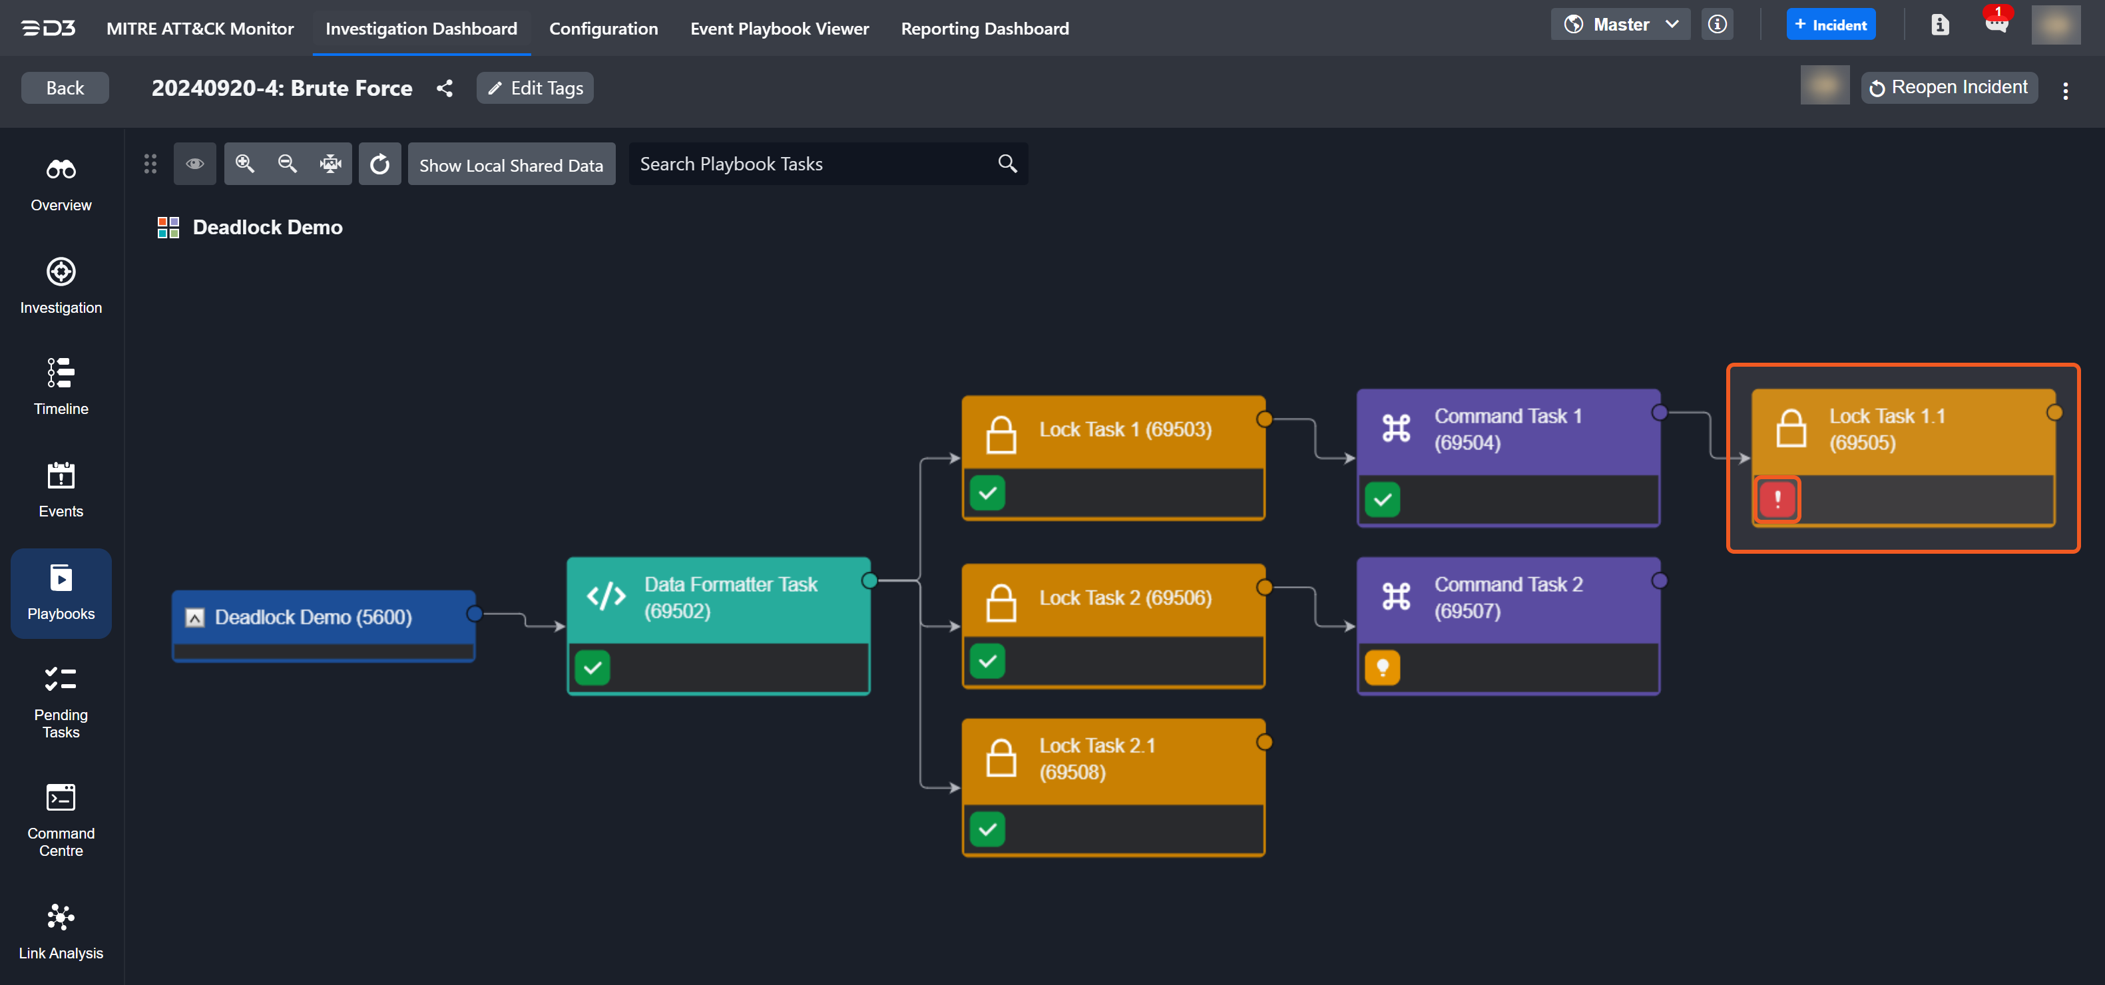Open the Master site dropdown
Screen dimensions: 2105x985
click(x=1620, y=25)
